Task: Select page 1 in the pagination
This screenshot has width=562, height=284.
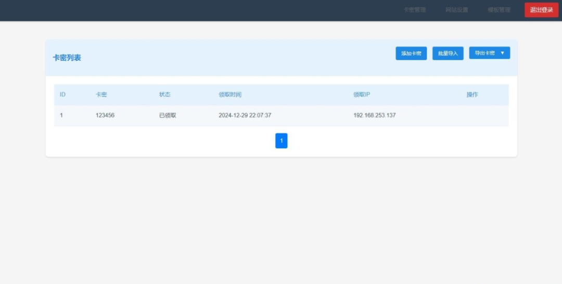Action: [282, 141]
